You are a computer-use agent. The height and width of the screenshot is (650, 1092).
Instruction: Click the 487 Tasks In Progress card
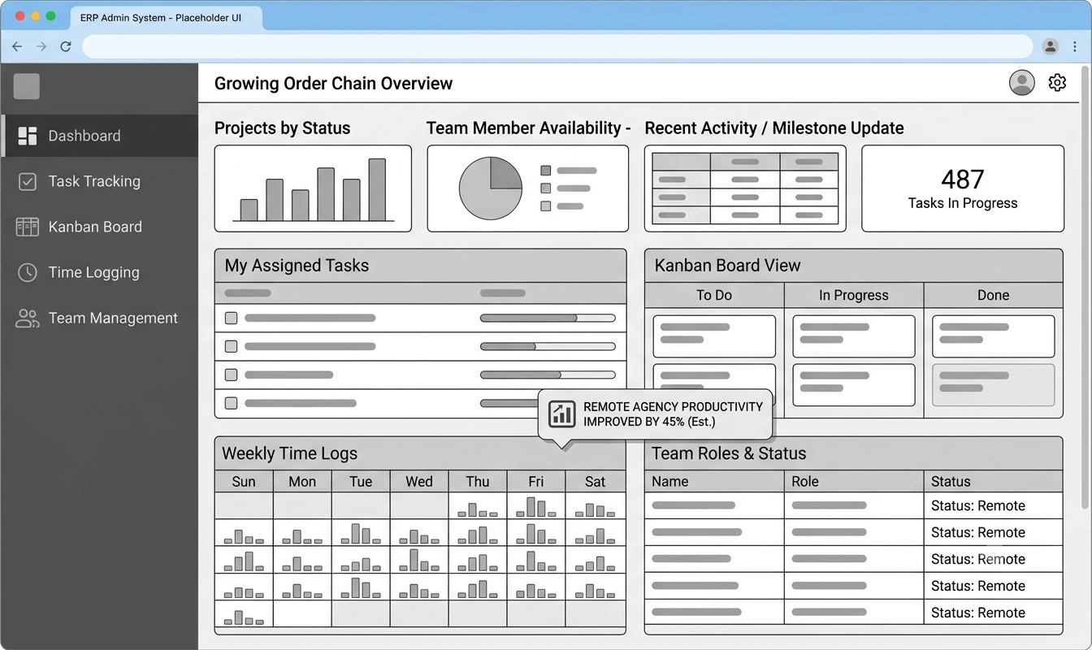click(x=963, y=188)
